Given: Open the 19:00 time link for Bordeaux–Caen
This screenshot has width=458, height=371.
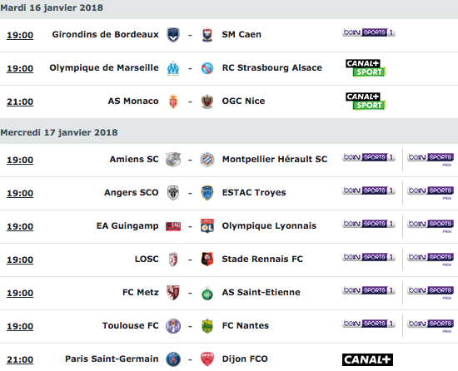Looking at the screenshot, I should [20, 35].
